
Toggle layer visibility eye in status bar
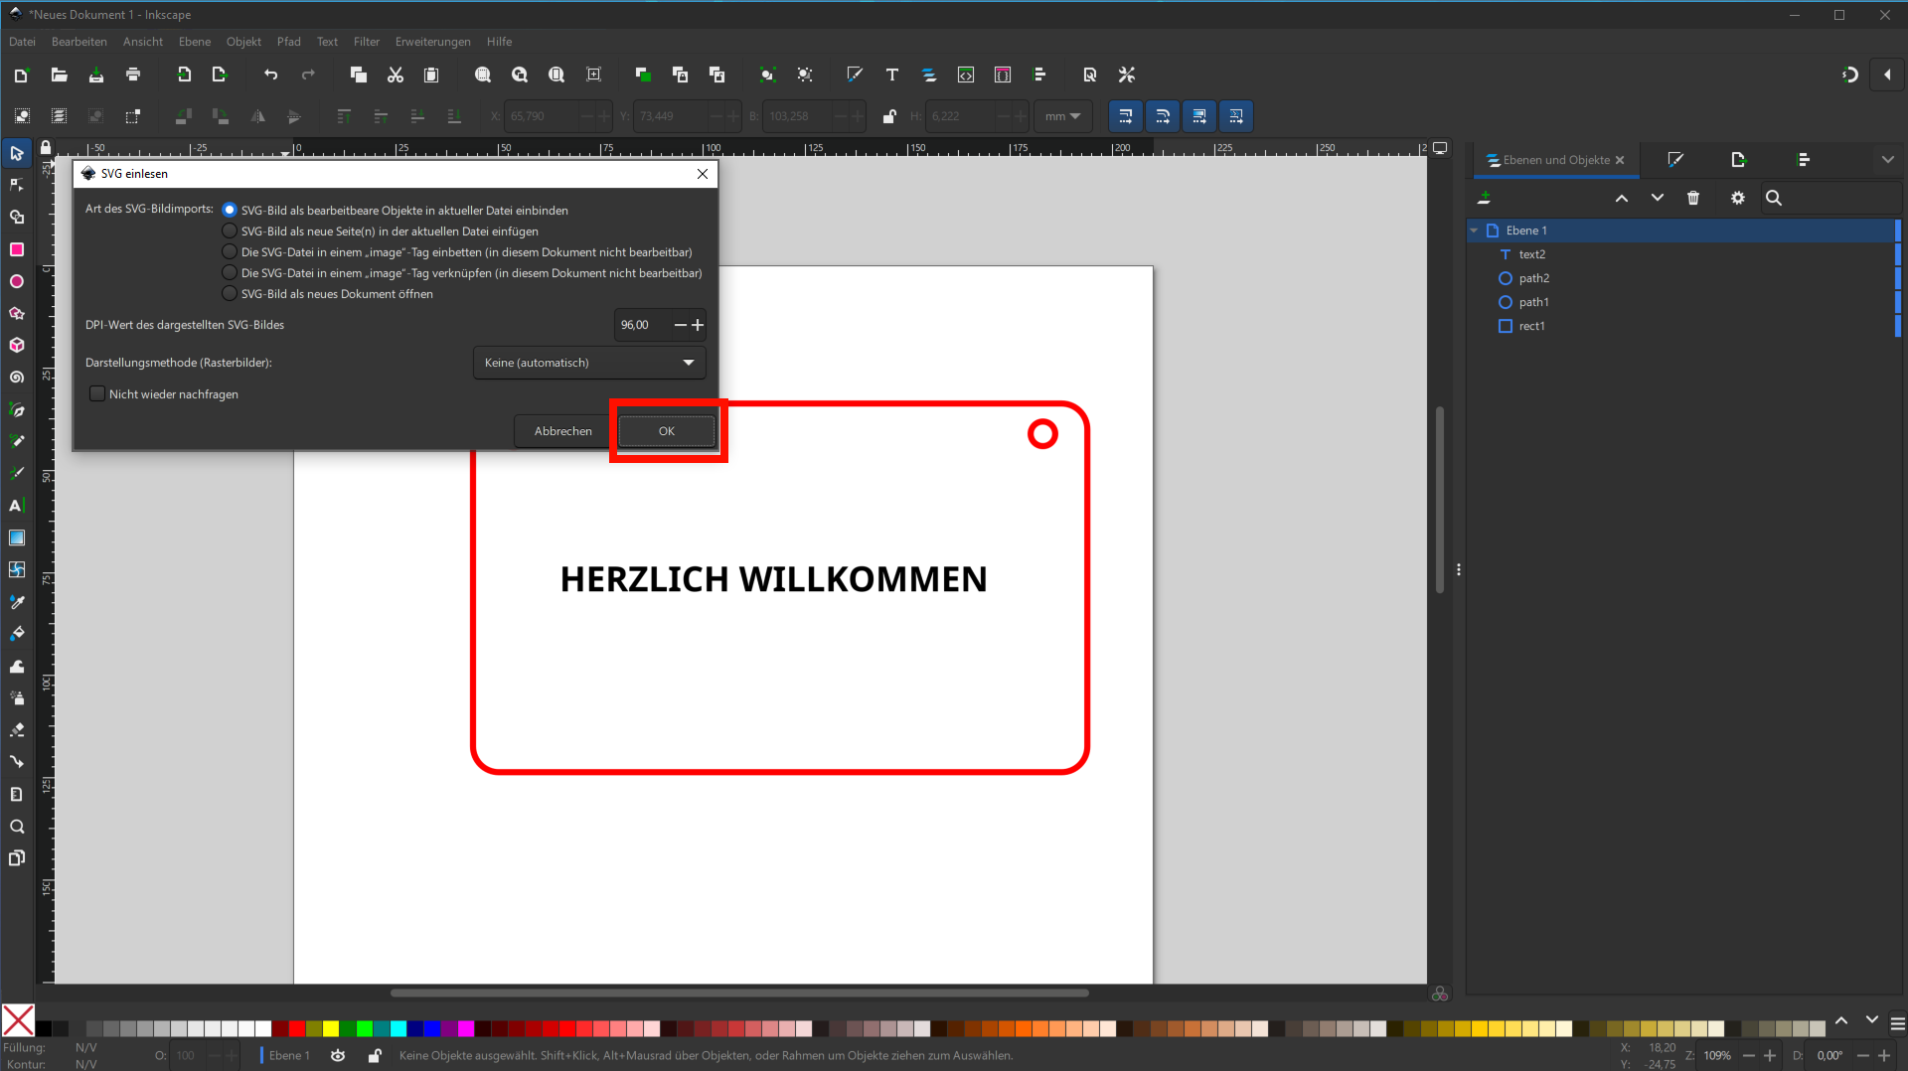pos(338,1055)
